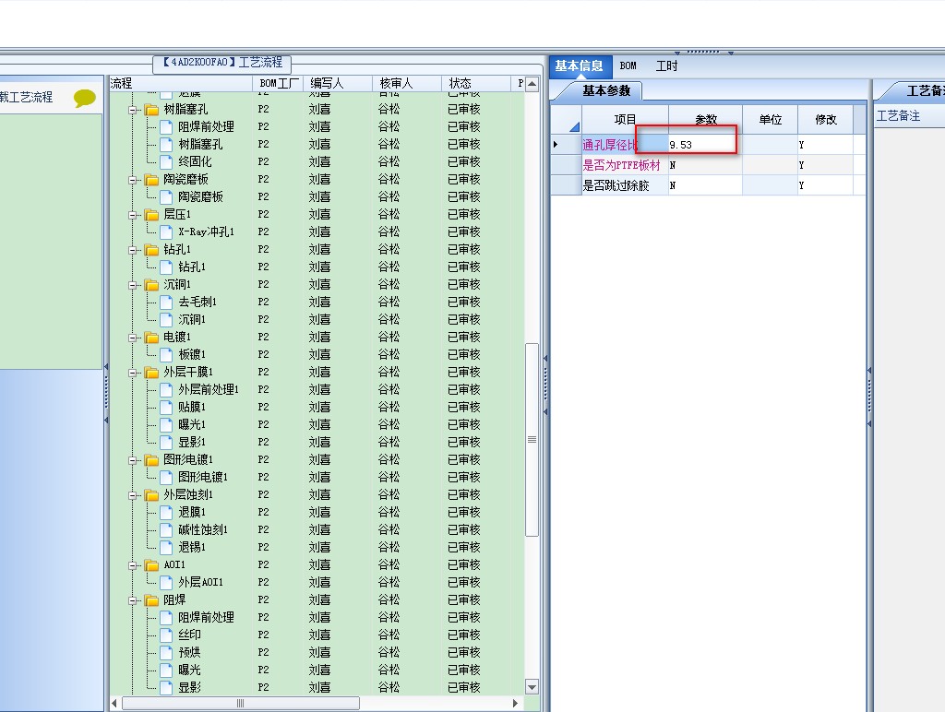
Task: Click the document icon of X-Ray冲孔1
Action: coord(166,231)
